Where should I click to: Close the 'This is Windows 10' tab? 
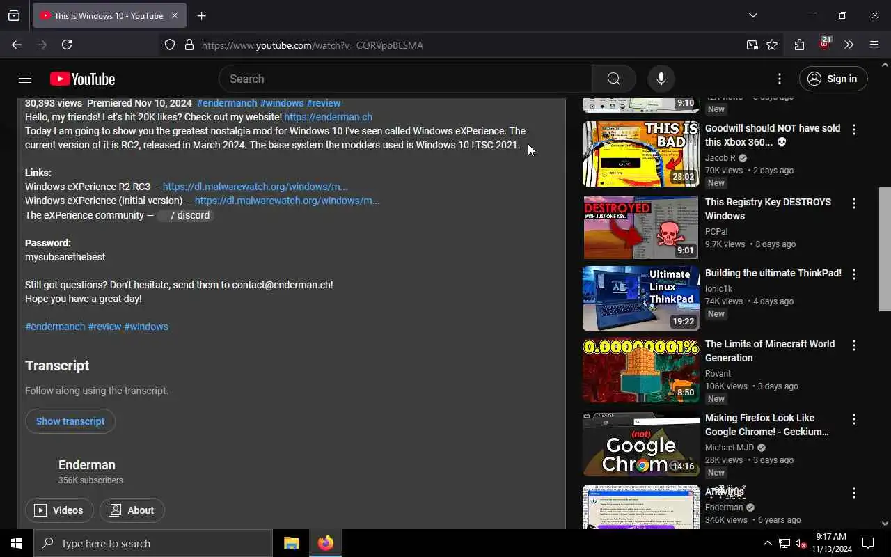coord(175,15)
